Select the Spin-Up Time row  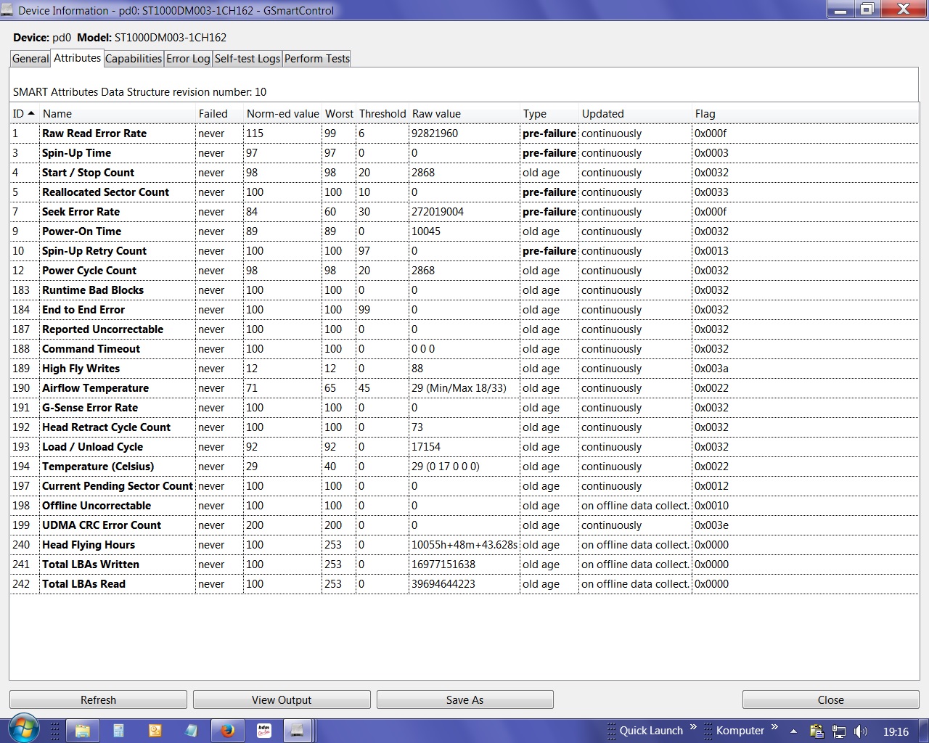point(464,153)
